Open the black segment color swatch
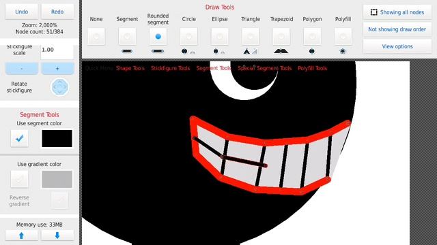Image resolution: width=437 pixels, height=245 pixels. (57, 138)
